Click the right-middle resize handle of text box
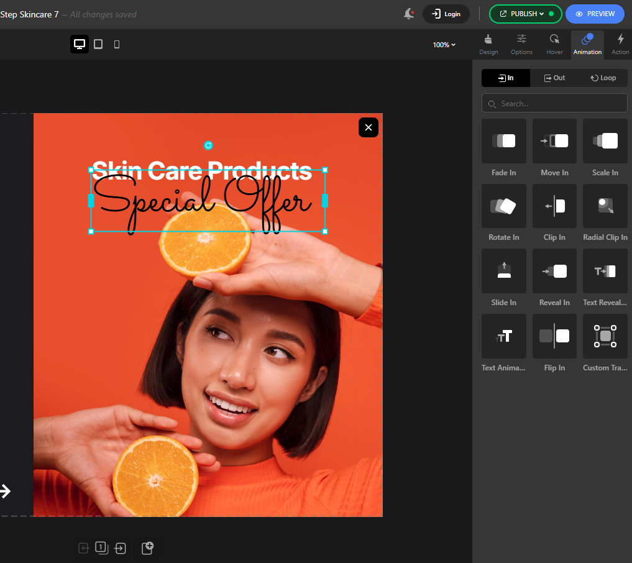Image resolution: width=632 pixels, height=563 pixels. (x=325, y=201)
